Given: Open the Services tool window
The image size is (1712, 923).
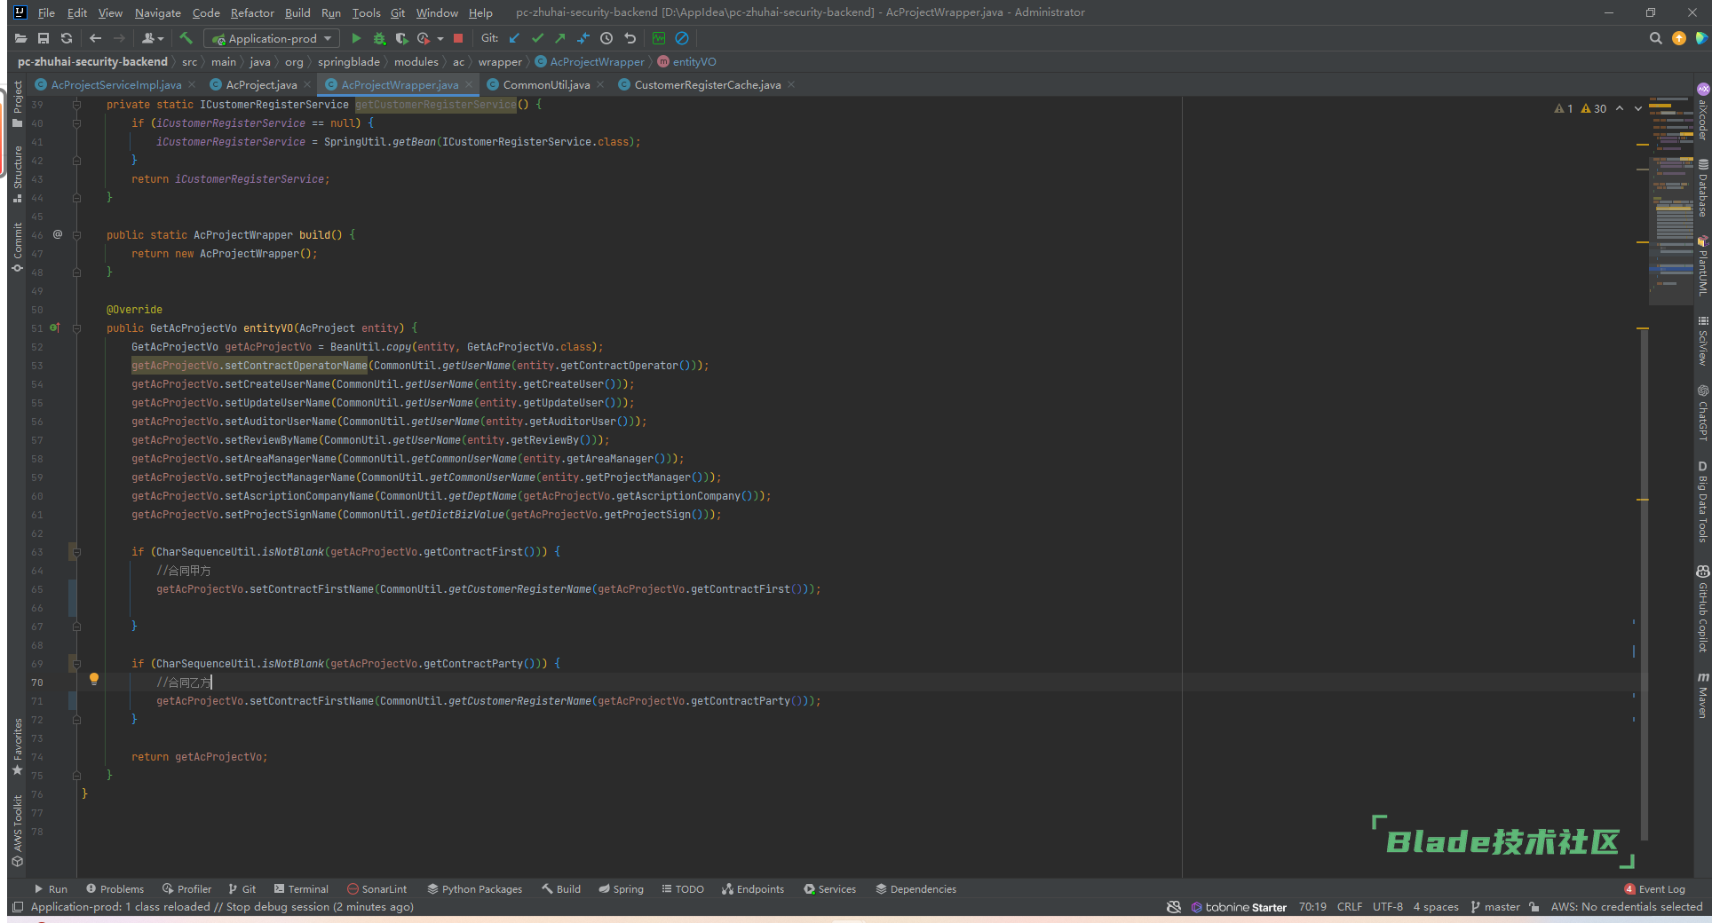Looking at the screenshot, I should [829, 888].
